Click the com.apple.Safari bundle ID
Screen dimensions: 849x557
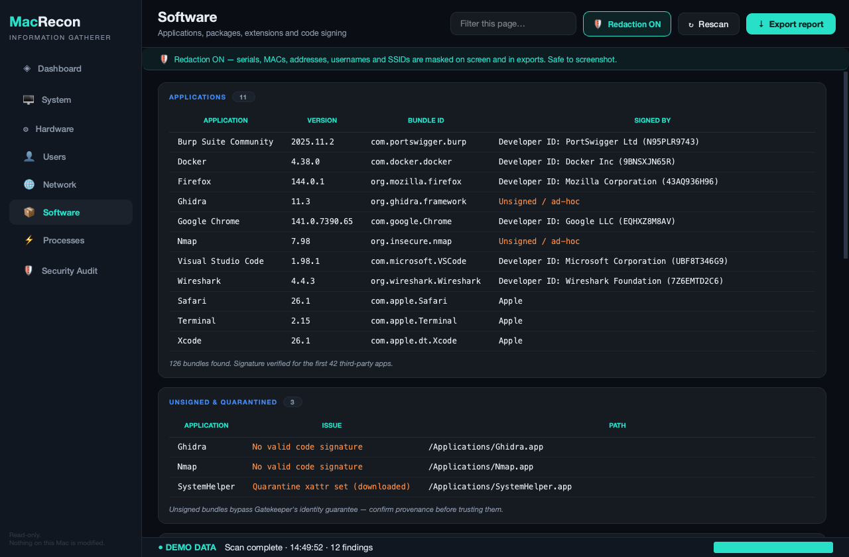click(x=409, y=301)
